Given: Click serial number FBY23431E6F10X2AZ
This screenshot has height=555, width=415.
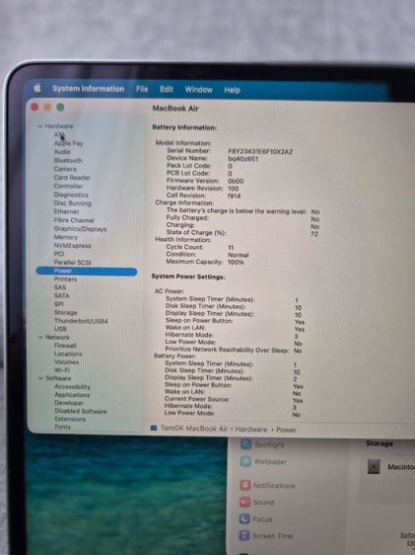Looking at the screenshot, I should 260,152.
